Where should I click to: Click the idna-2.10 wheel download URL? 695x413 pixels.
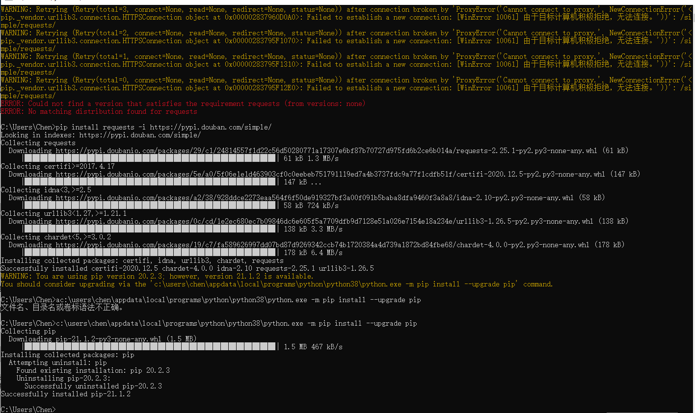pyautogui.click(x=314, y=198)
